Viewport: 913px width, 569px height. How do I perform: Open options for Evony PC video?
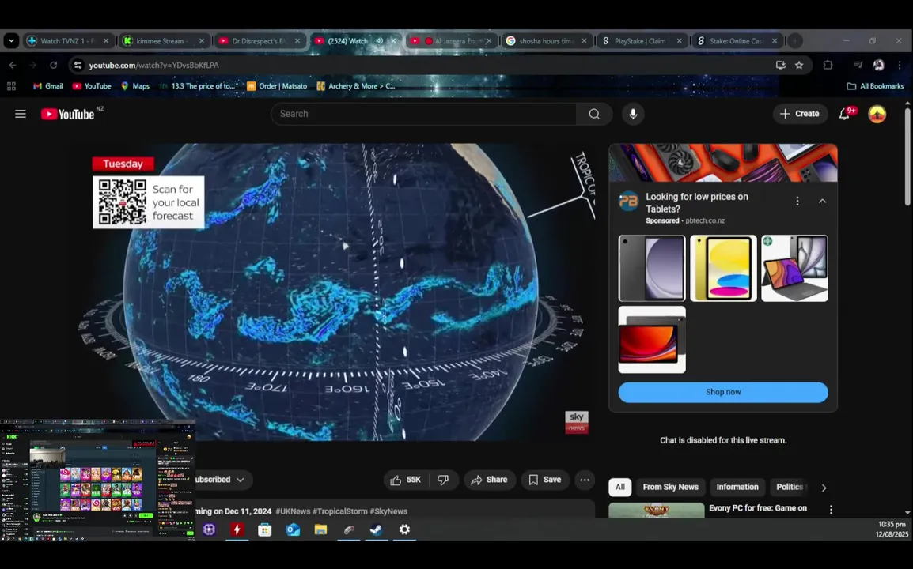(x=831, y=509)
